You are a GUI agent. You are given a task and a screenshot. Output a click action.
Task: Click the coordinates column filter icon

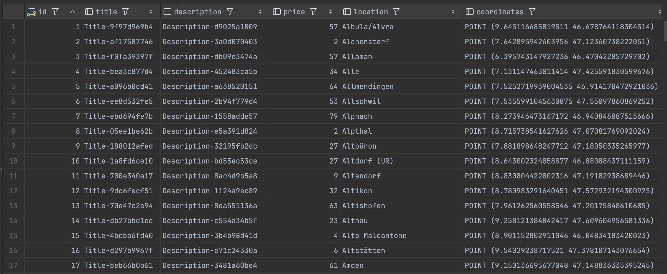point(532,12)
